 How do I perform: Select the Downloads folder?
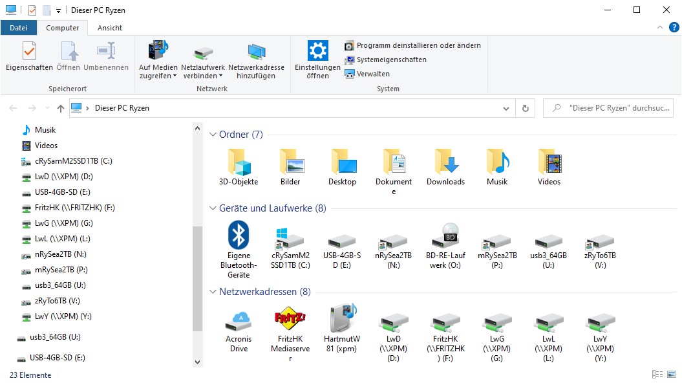click(446, 168)
